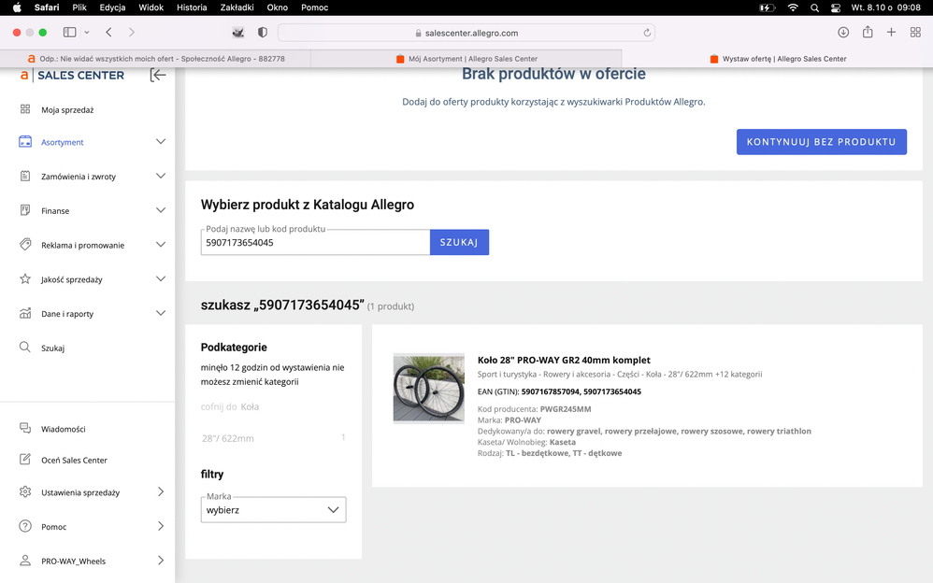Open the Plik menu
The height and width of the screenshot is (583, 933).
click(79, 7)
